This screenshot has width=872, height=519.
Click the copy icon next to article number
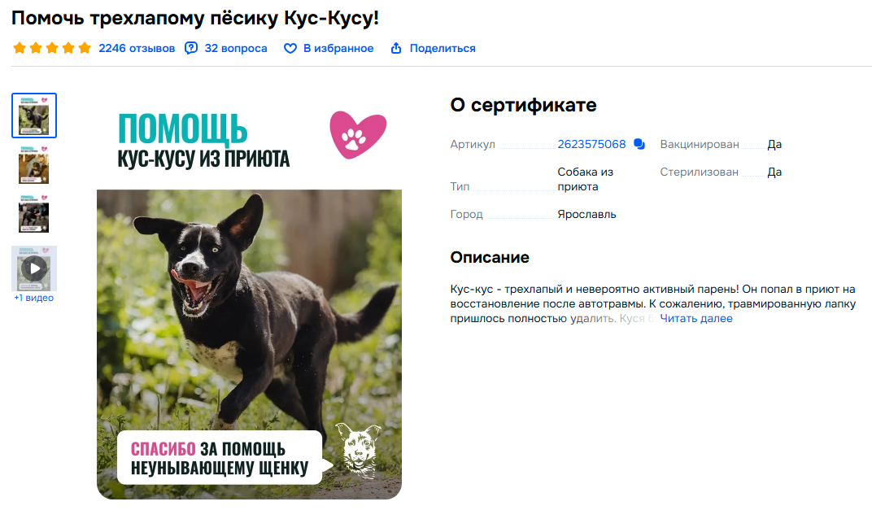(639, 144)
